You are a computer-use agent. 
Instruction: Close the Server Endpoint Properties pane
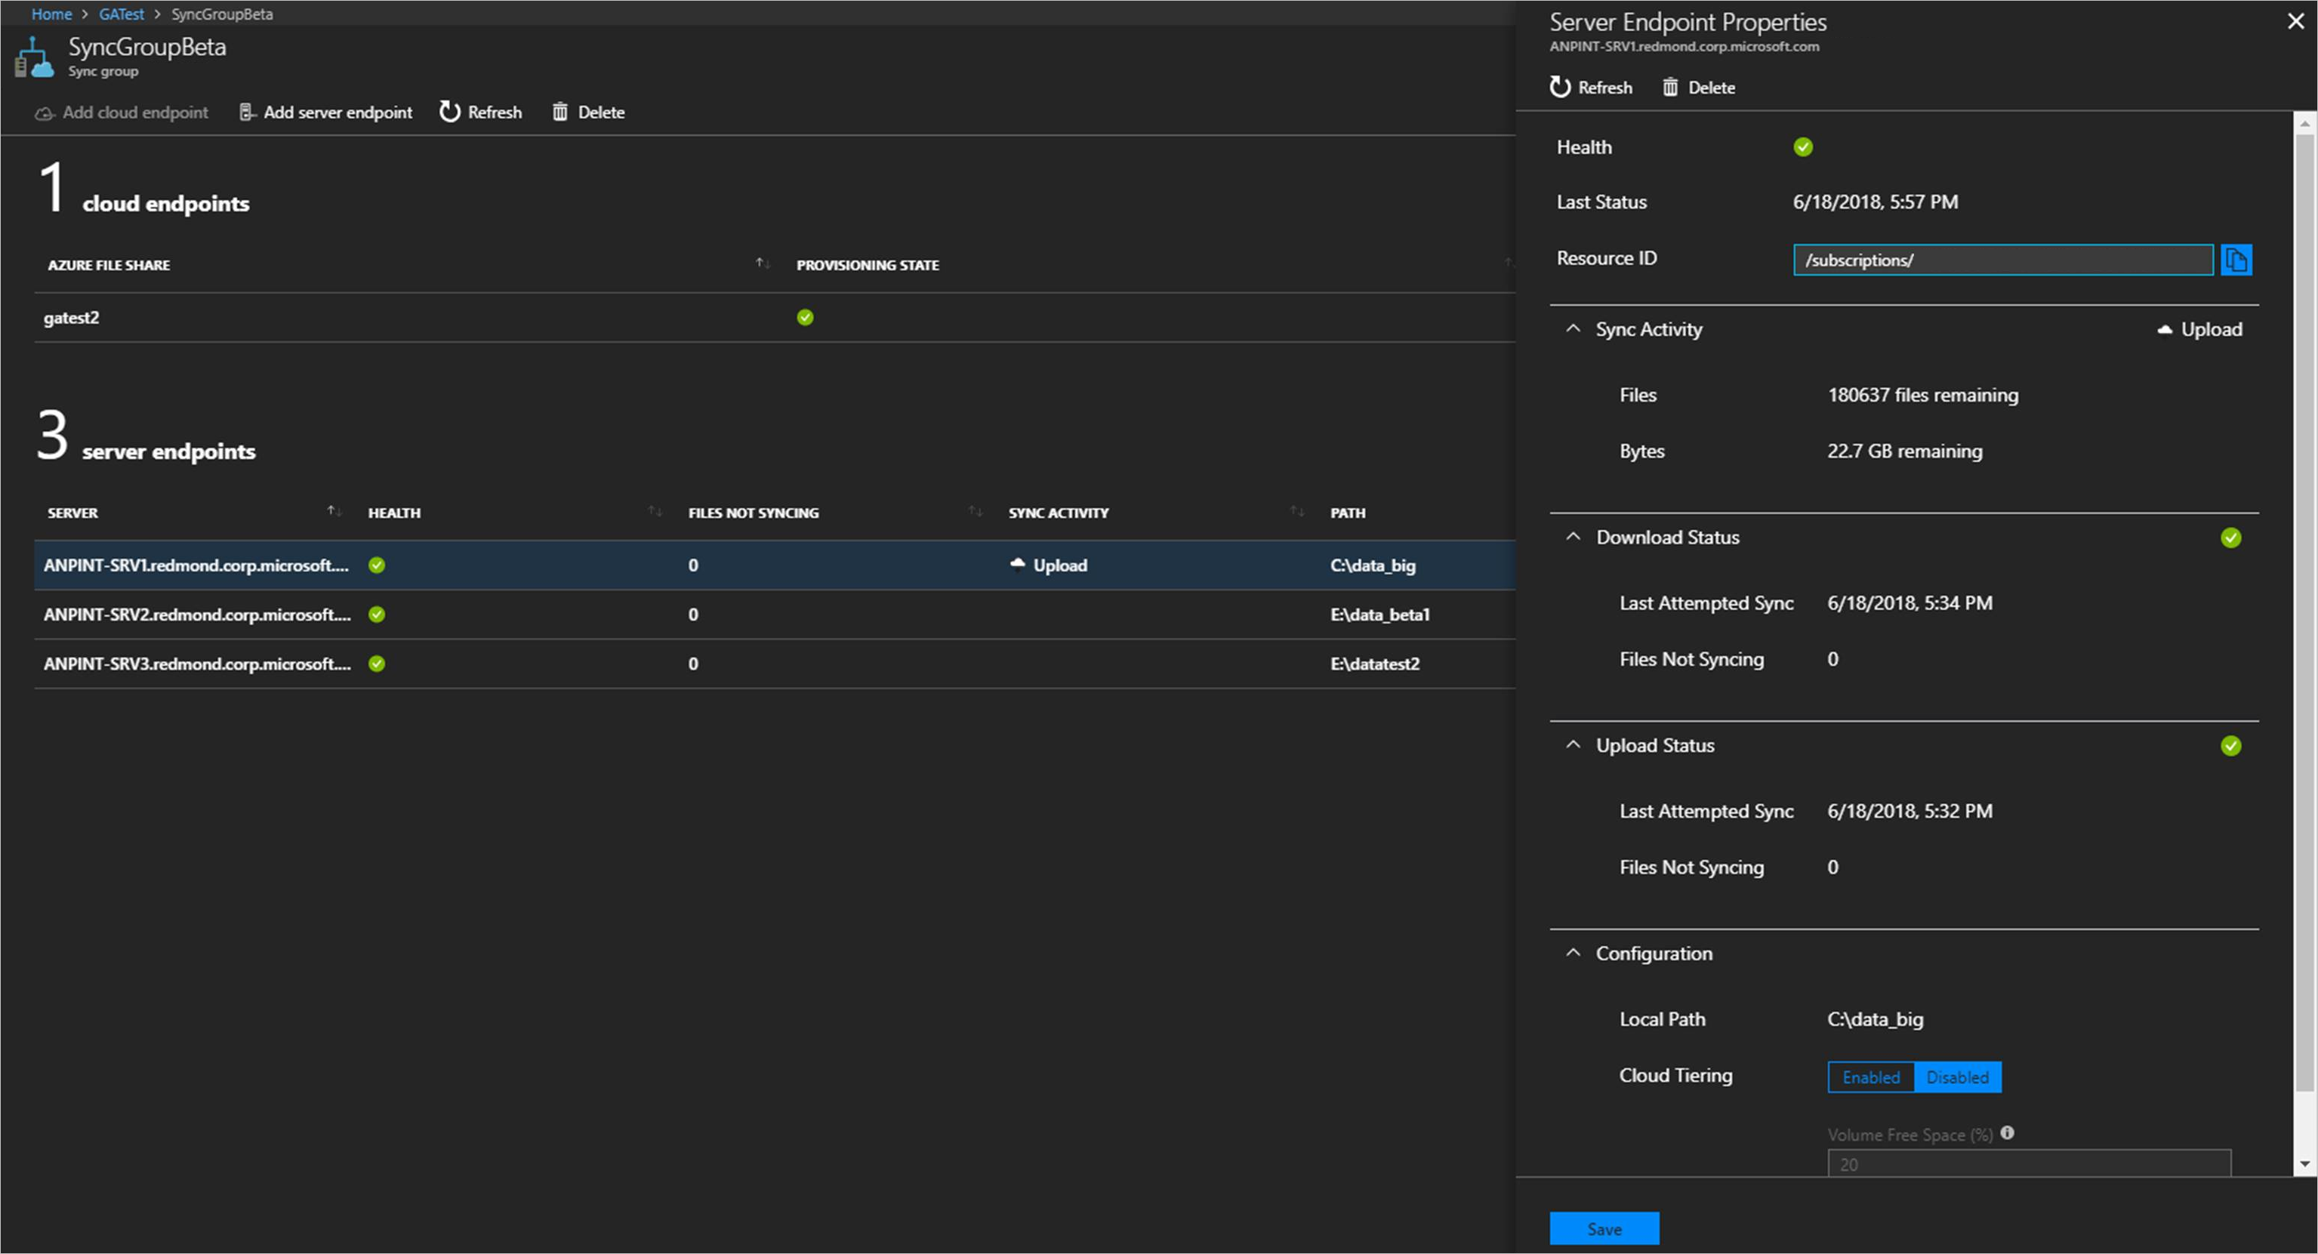(2295, 22)
